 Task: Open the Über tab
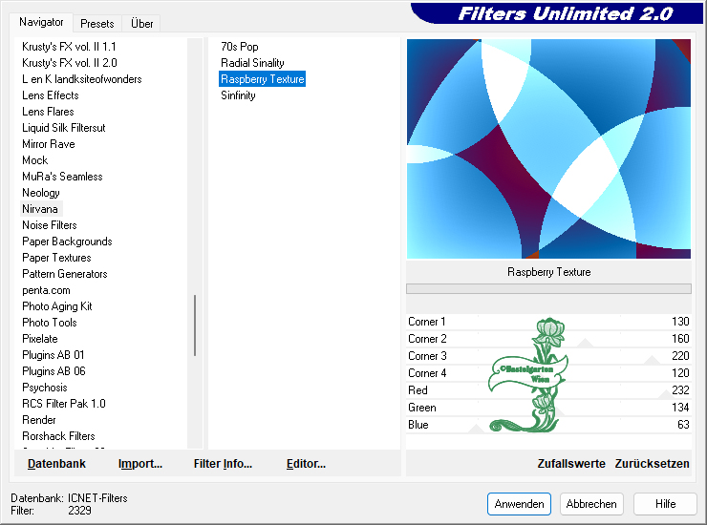pyautogui.click(x=141, y=24)
